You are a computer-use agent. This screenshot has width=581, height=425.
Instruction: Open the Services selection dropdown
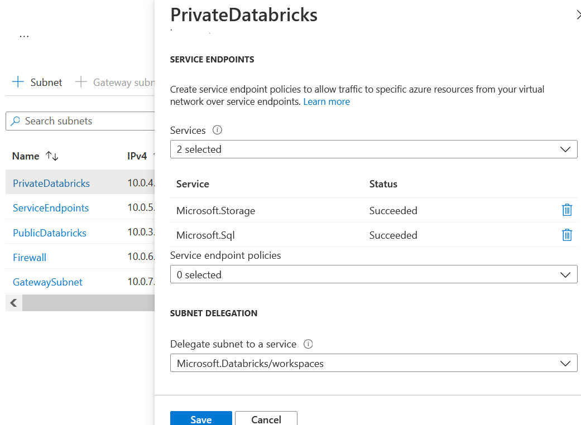click(x=374, y=149)
